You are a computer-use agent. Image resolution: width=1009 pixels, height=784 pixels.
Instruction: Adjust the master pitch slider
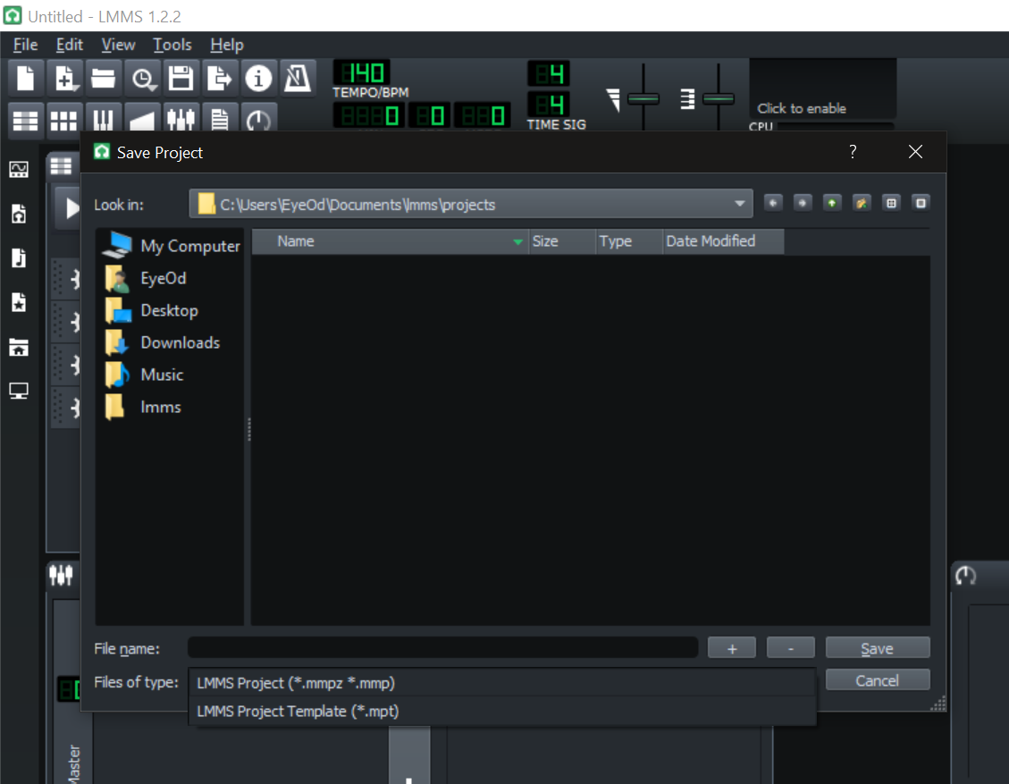tap(719, 98)
